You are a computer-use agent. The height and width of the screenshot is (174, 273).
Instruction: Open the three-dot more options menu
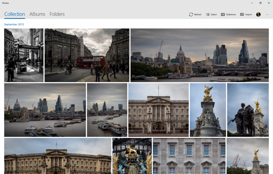267,14
